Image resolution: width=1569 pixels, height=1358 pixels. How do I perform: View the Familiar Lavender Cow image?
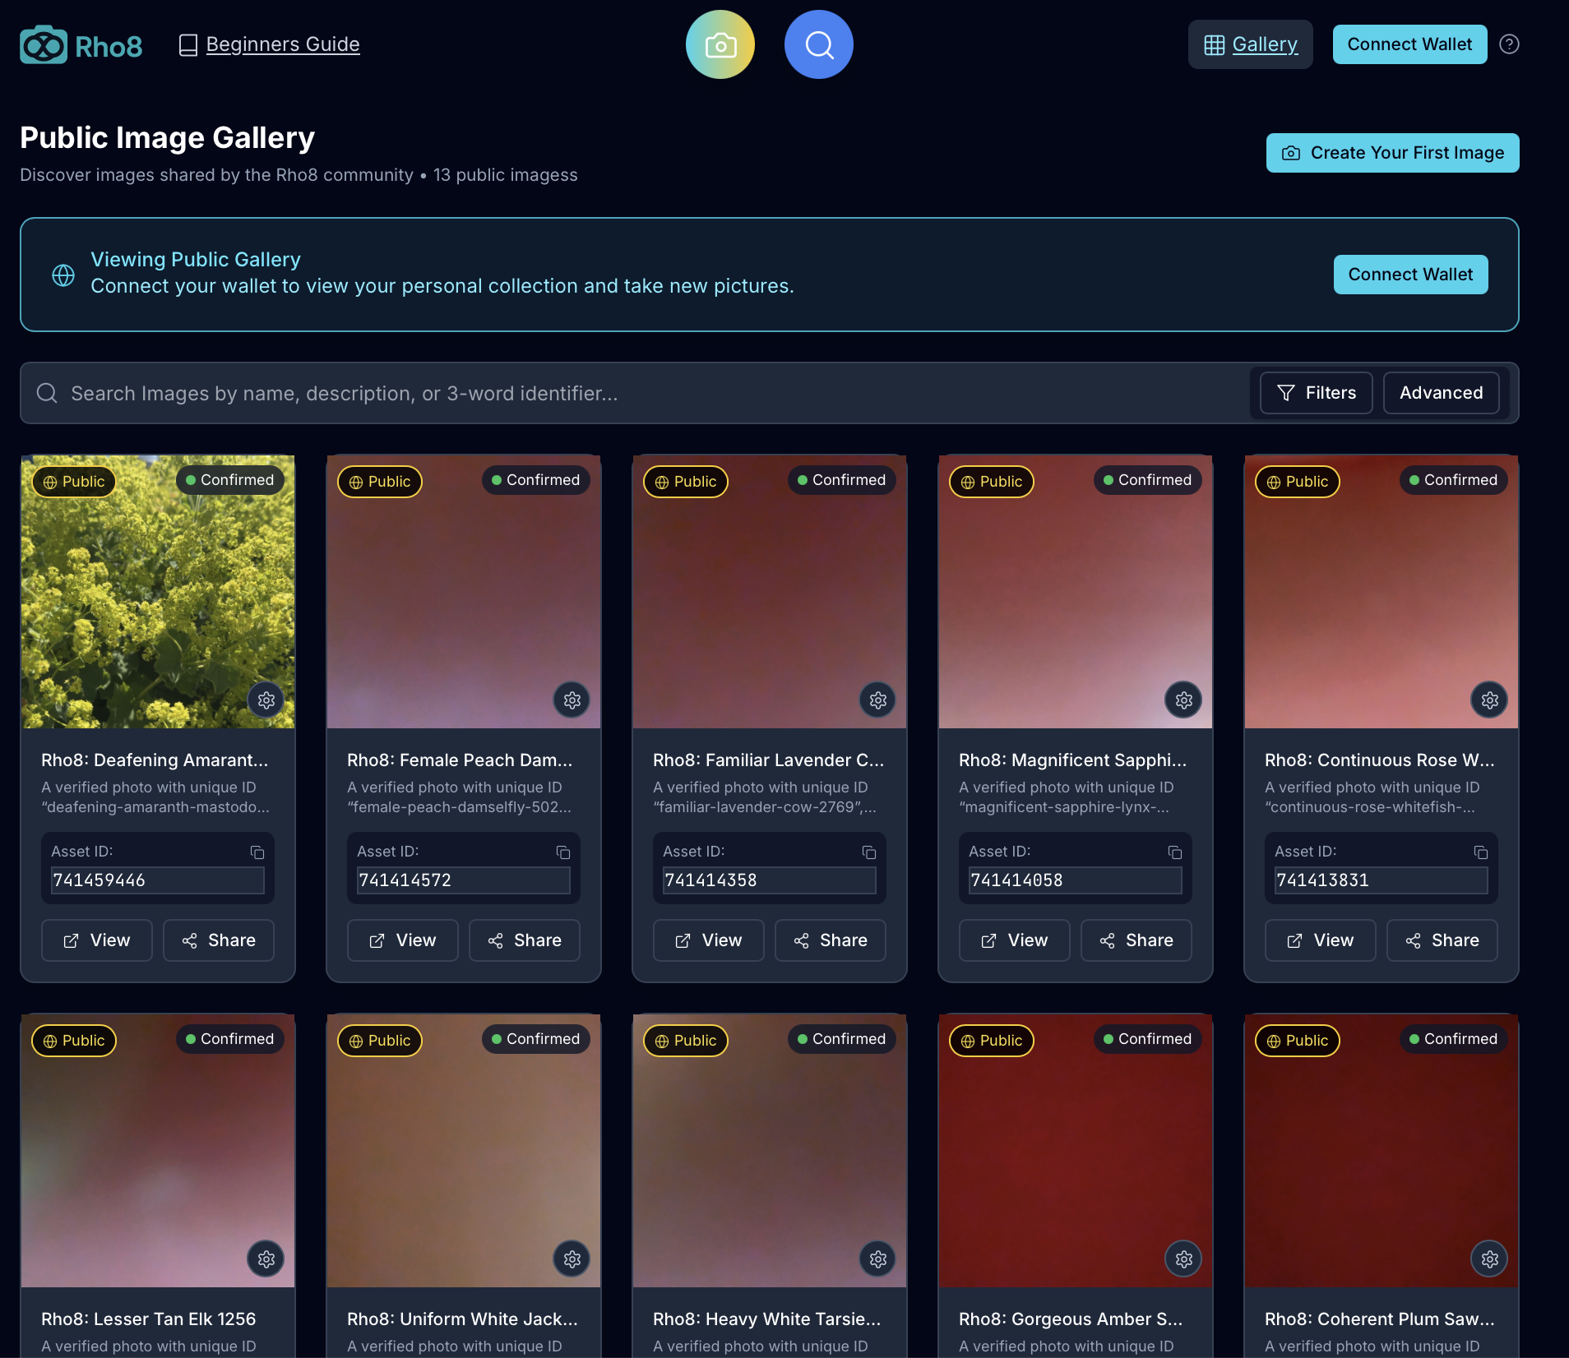pos(709,940)
